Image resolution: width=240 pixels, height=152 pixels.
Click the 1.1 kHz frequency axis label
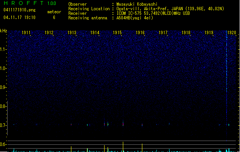tap(3, 49)
